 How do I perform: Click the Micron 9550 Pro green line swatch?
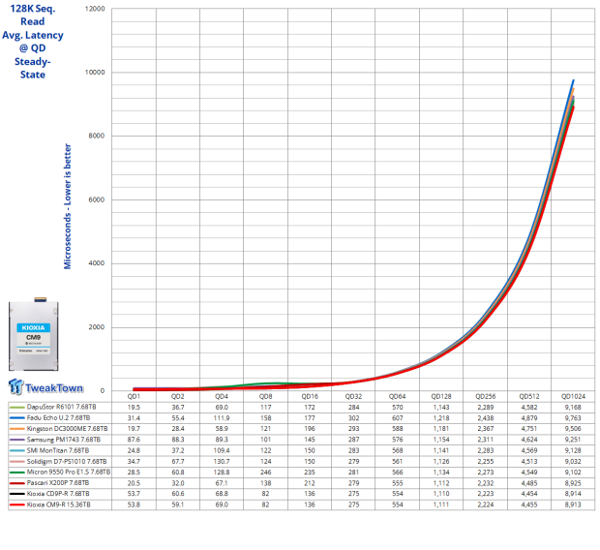16,473
